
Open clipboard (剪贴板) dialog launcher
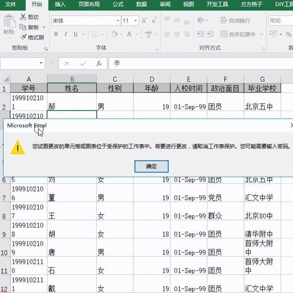click(46, 49)
